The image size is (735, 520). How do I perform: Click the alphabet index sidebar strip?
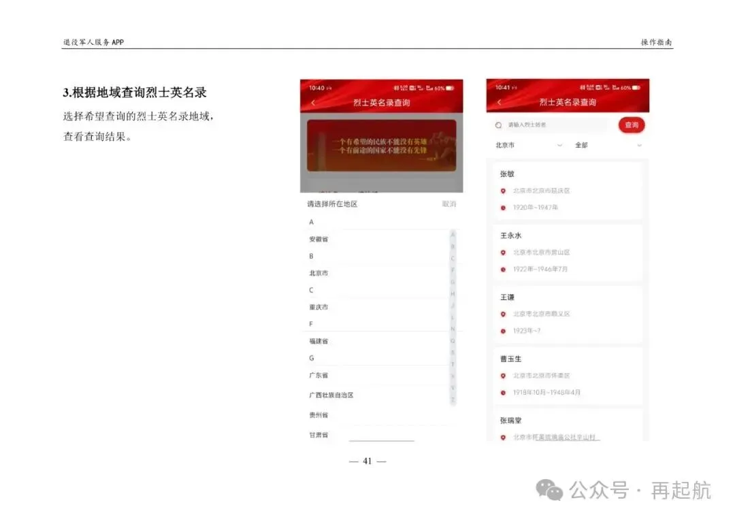(x=453, y=317)
